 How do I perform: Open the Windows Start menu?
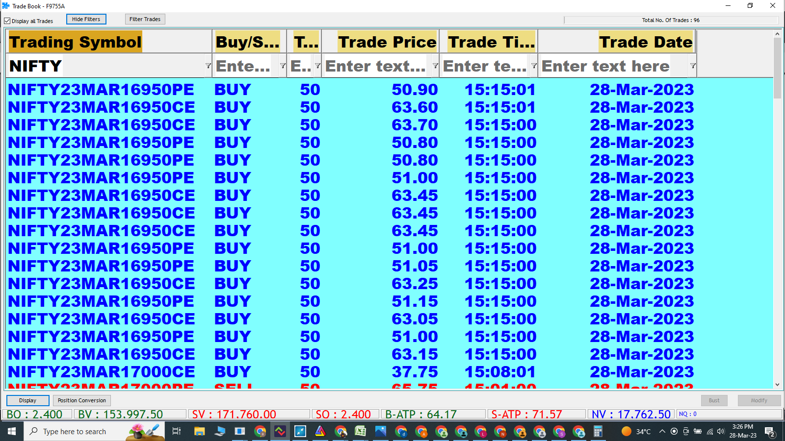click(x=12, y=432)
